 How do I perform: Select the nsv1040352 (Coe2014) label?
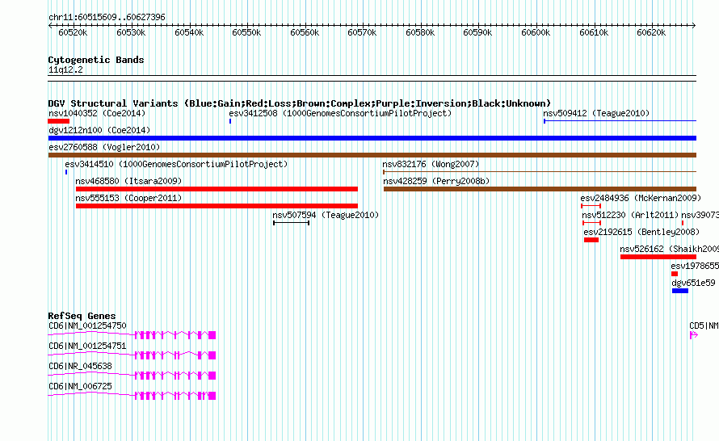pyautogui.click(x=97, y=113)
